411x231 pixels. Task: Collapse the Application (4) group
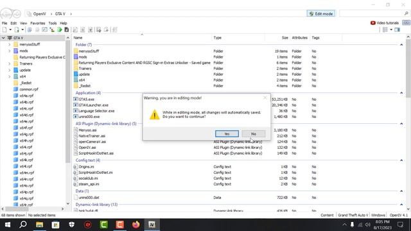(x=401, y=92)
